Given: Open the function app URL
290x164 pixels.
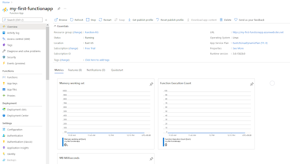Looking at the screenshot, I should pos(258,32).
